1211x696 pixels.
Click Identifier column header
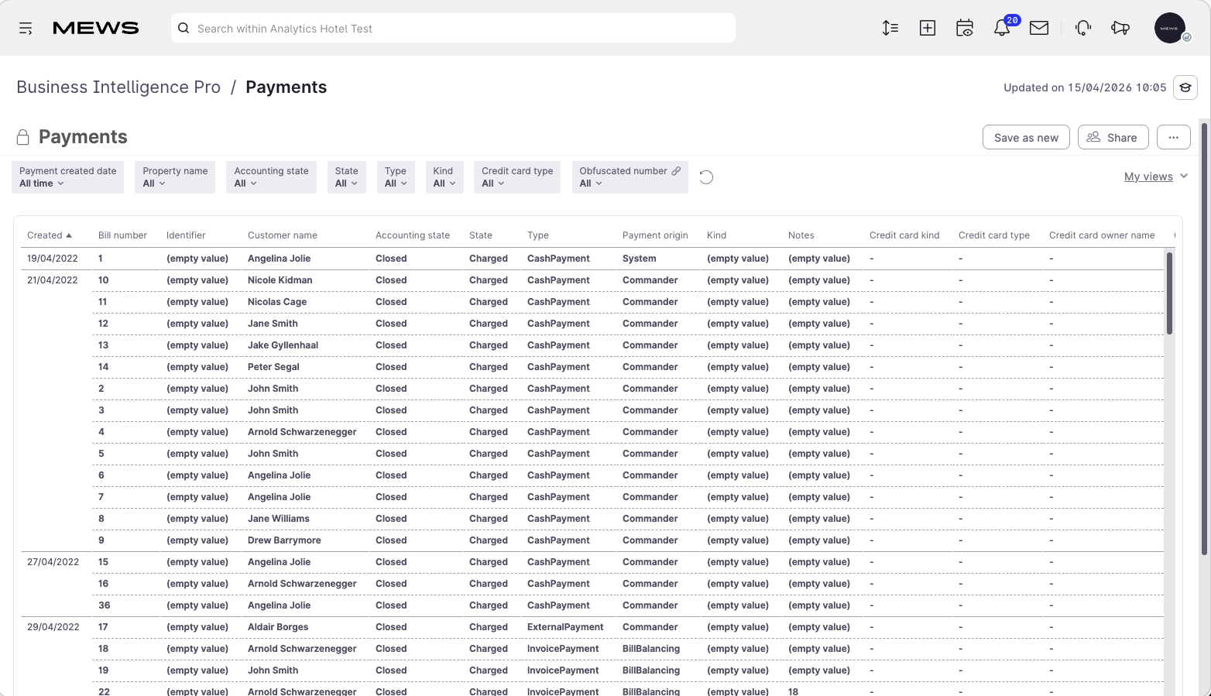point(186,235)
